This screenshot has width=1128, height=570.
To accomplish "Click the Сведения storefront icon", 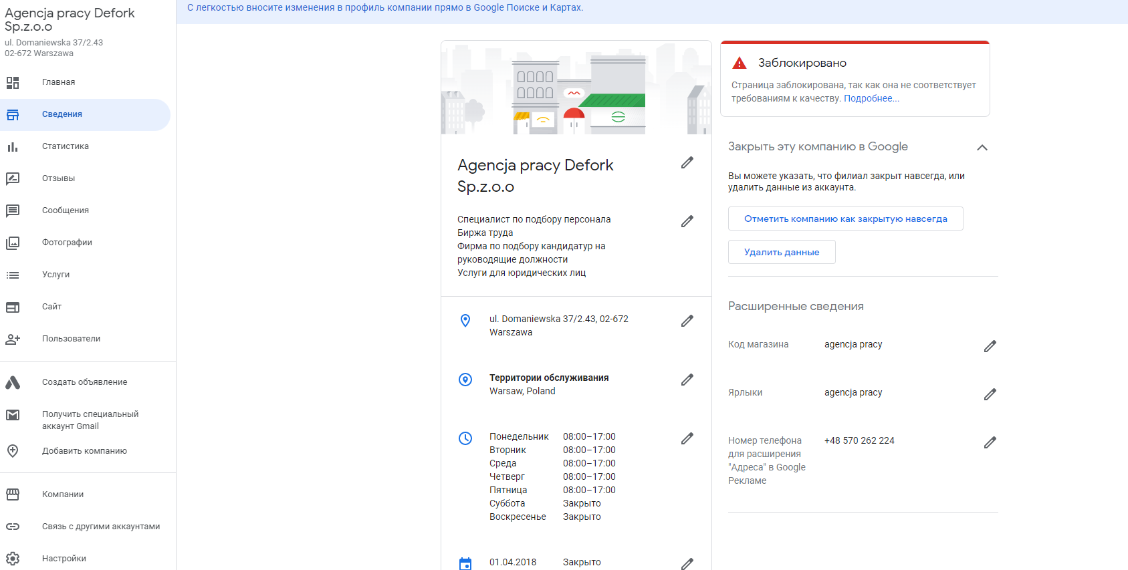I will [13, 115].
